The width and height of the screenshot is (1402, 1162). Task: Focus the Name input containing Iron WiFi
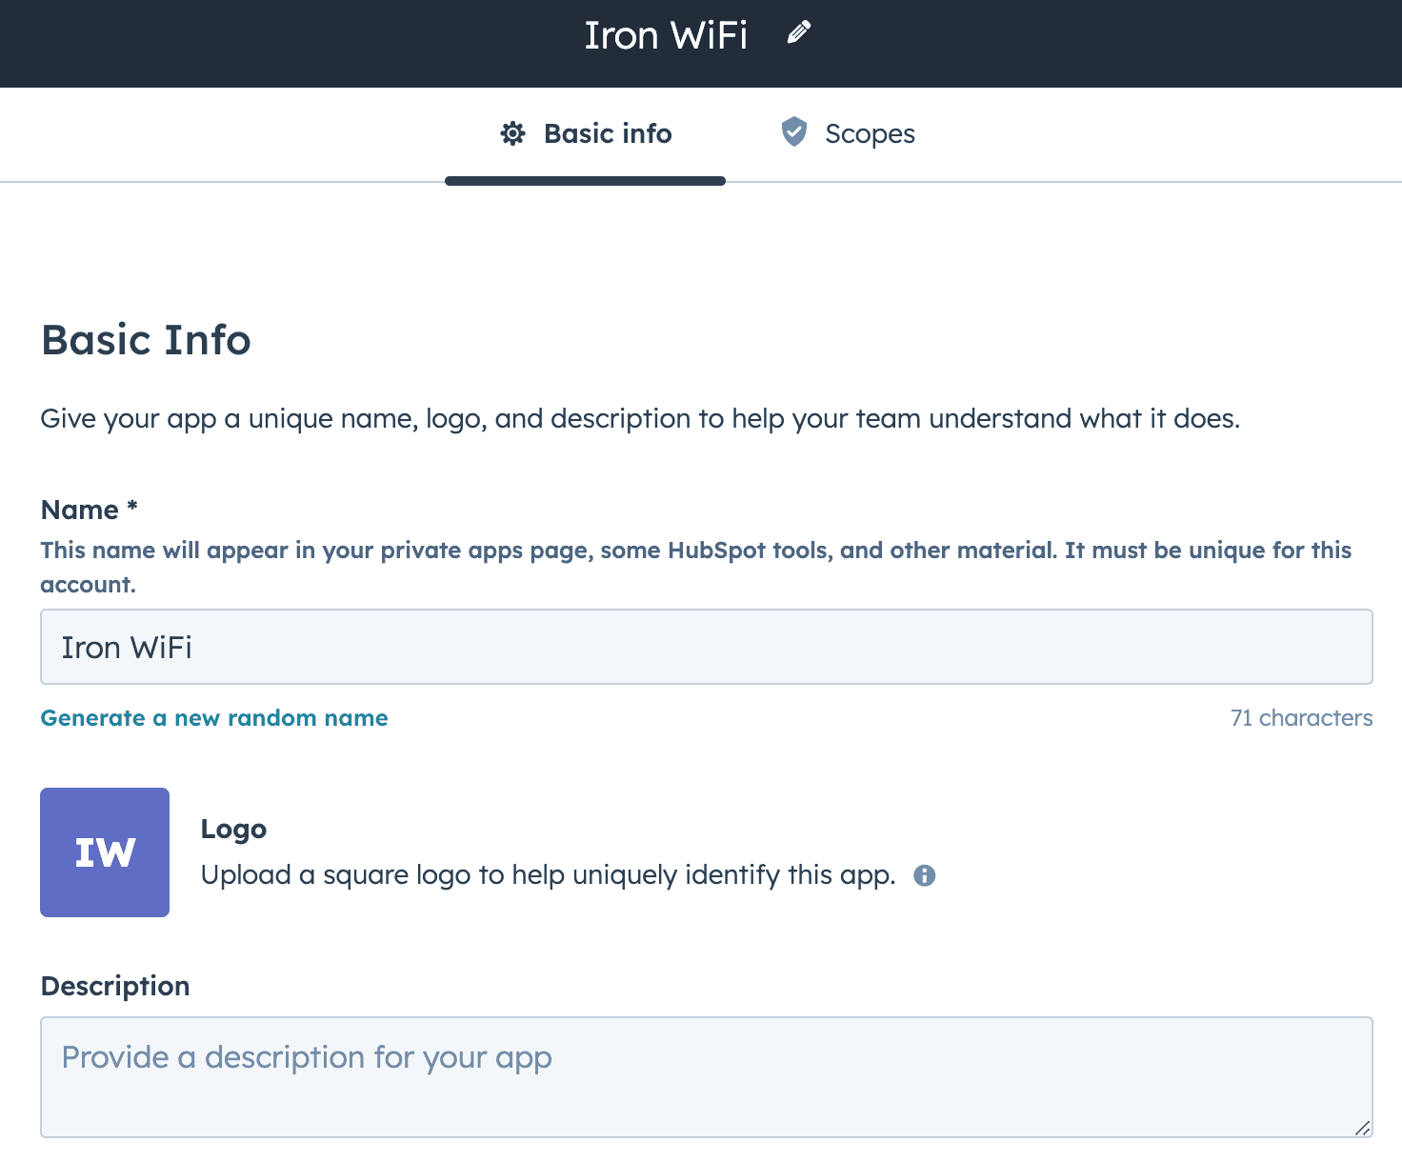[x=707, y=647]
